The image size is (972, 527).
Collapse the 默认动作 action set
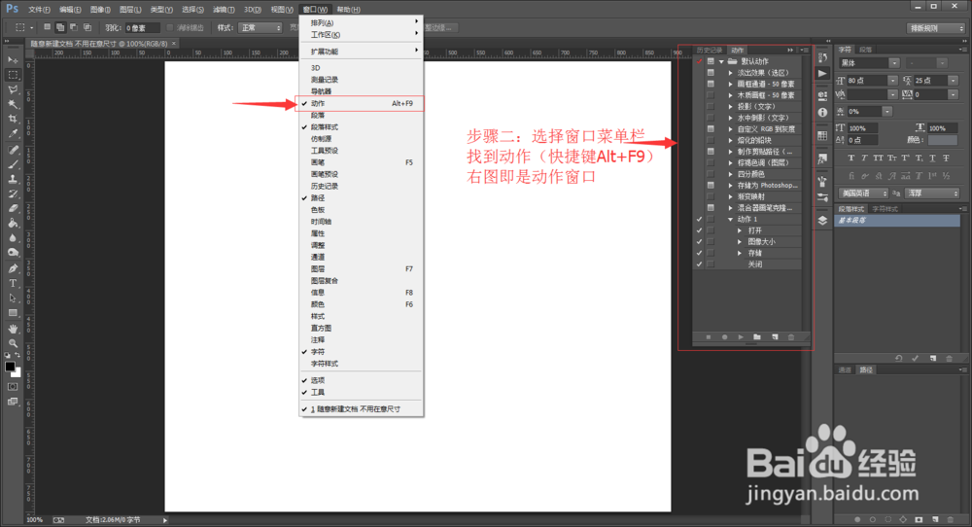click(x=721, y=61)
